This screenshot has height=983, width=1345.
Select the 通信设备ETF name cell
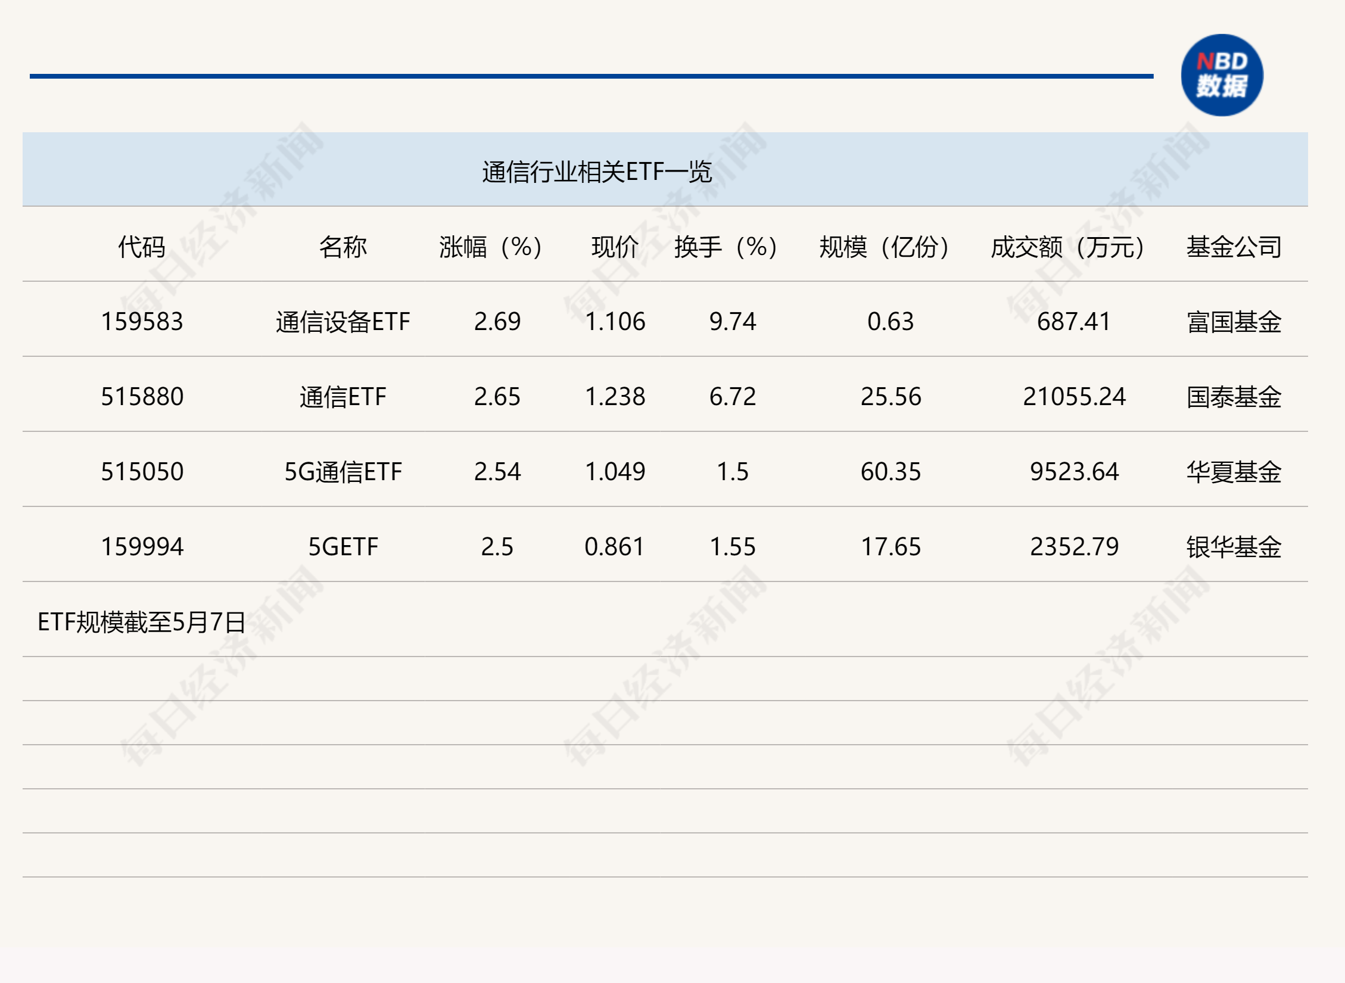click(x=343, y=322)
